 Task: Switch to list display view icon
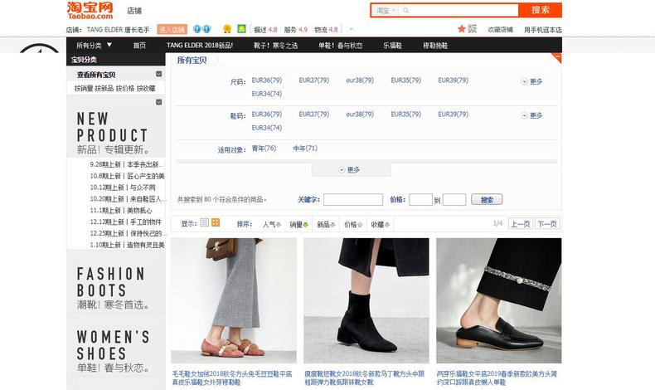(204, 222)
